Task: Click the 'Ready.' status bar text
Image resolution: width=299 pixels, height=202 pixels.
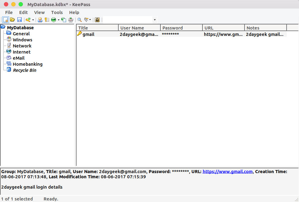Action: pos(51,199)
